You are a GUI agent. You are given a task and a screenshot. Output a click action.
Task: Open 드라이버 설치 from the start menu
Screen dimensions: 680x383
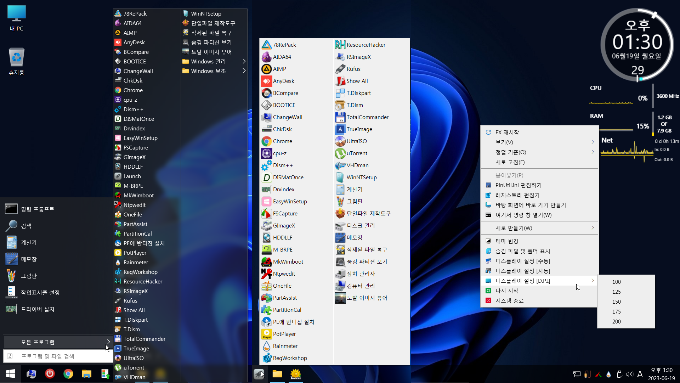[x=57, y=309]
